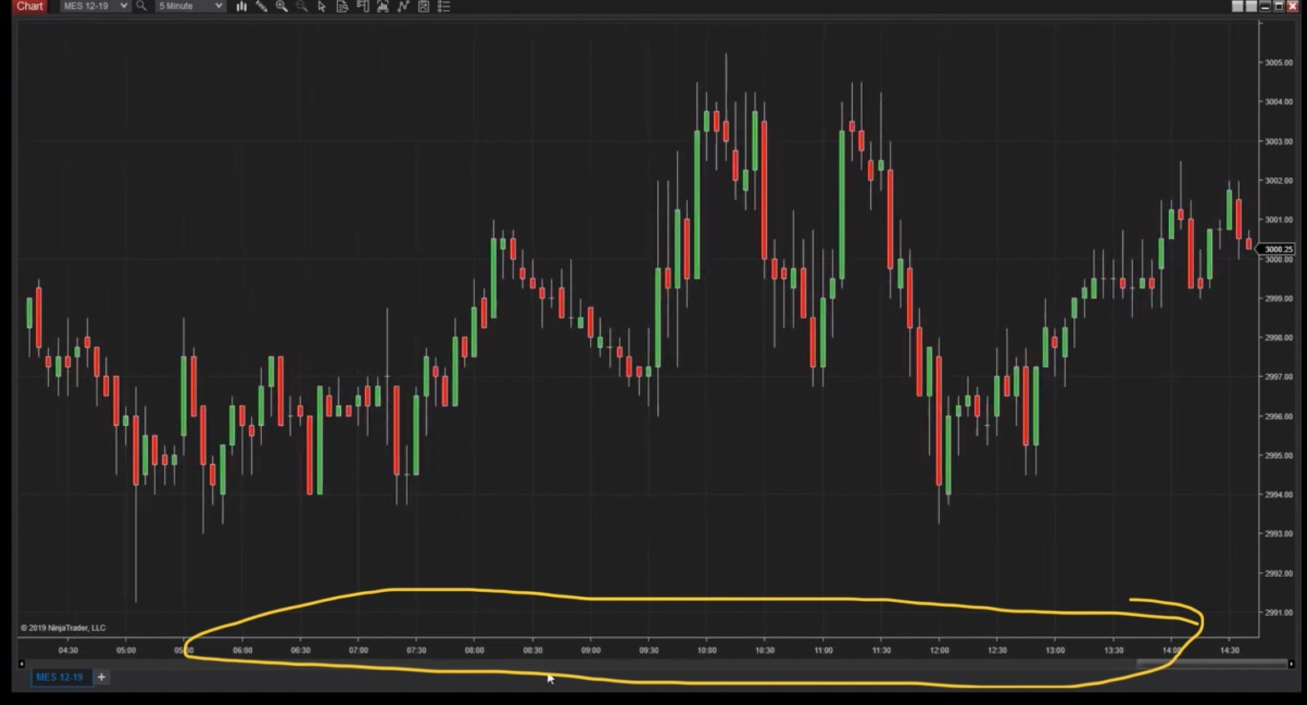This screenshot has width=1307, height=705.
Task: Click the horizontal scrollbar thumb
Action: 1211,663
